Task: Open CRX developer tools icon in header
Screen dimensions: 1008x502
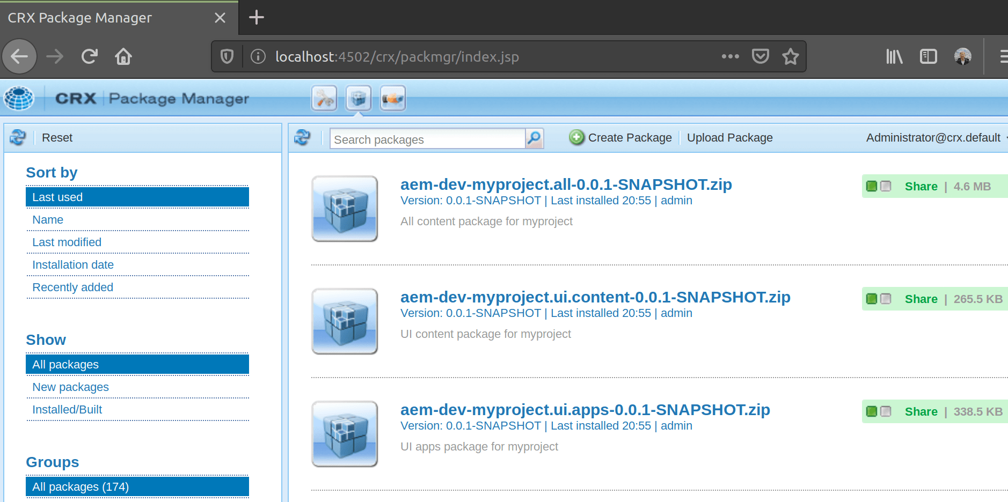Action: (x=324, y=98)
